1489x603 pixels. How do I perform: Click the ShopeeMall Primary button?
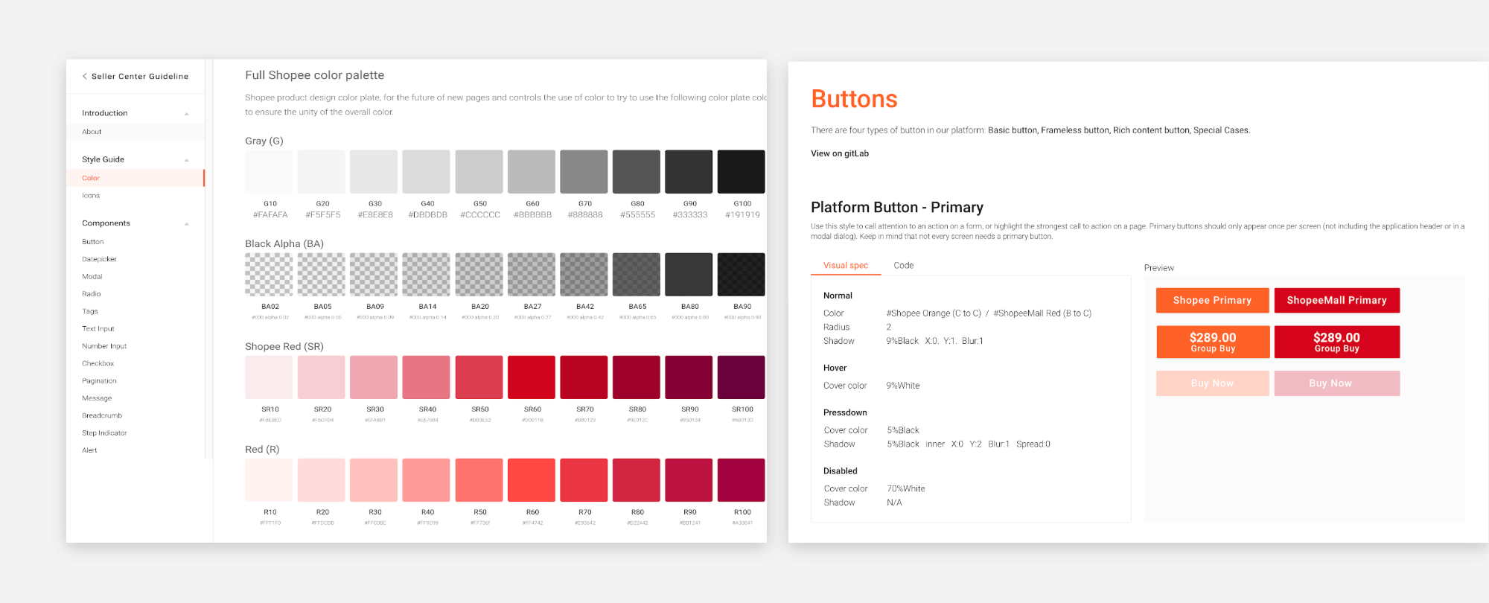click(1336, 301)
